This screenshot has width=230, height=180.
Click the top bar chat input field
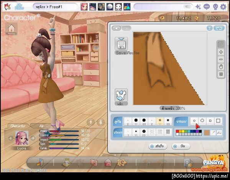coord(163,7)
